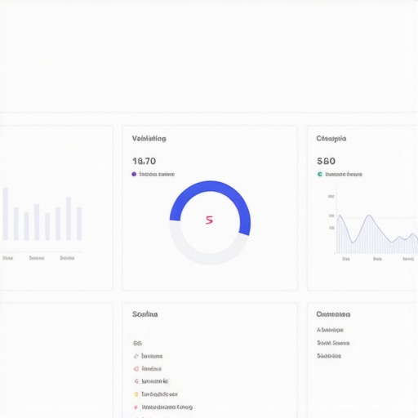The width and height of the screenshot is (418, 418).
Task: Click the red 5 in the donut center
Action: pyautogui.click(x=209, y=220)
